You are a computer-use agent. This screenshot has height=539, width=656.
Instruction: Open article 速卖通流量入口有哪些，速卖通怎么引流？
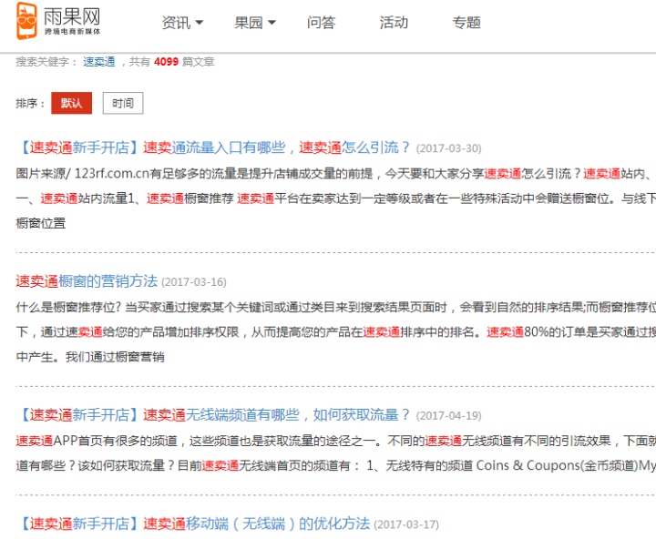[x=277, y=147]
